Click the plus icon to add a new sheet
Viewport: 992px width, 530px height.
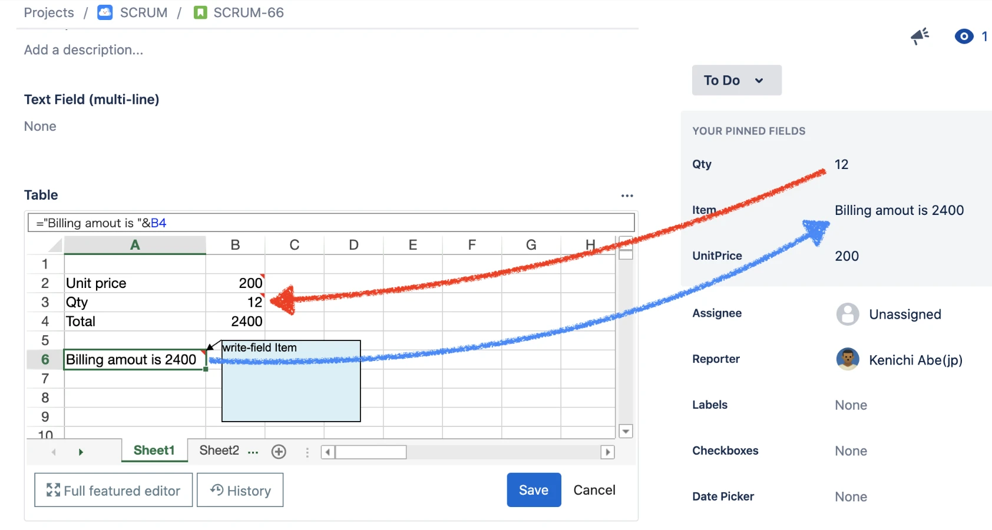278,451
